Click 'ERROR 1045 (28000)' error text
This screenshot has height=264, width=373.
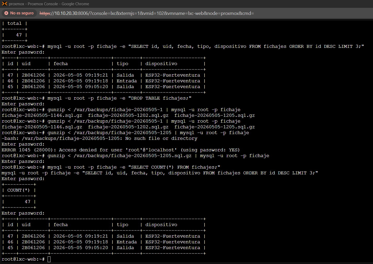[x=27, y=150]
